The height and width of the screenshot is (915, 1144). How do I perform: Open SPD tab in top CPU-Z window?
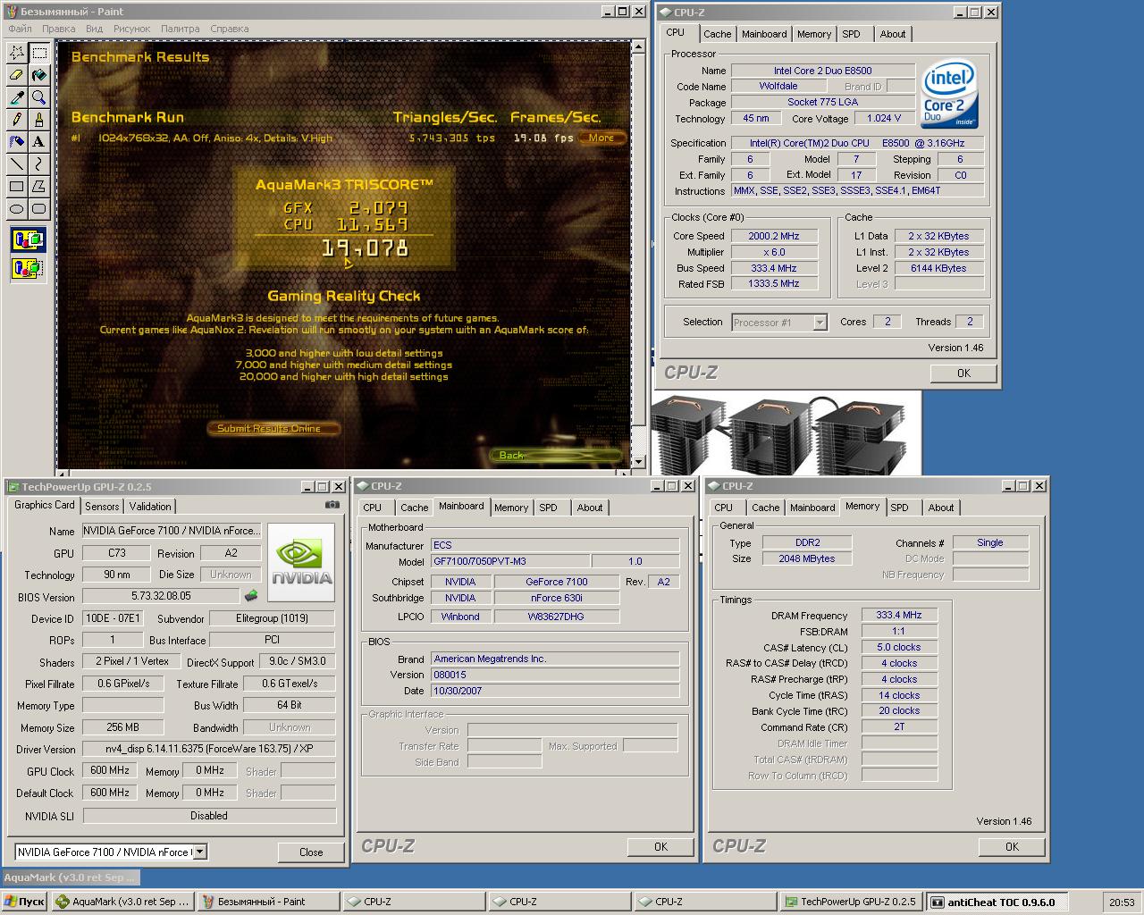click(851, 34)
